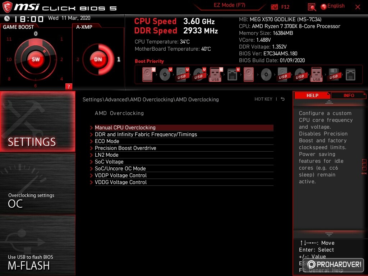The image size is (368, 276).
Task: Select the legacy USB key boot icon
Action: click(x=316, y=74)
